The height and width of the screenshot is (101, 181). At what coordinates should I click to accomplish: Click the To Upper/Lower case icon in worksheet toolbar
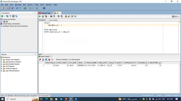(75, 16)
